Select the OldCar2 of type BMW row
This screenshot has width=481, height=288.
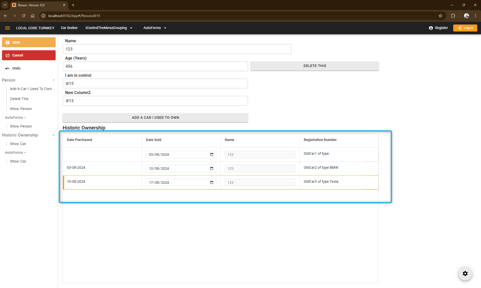coord(321,168)
